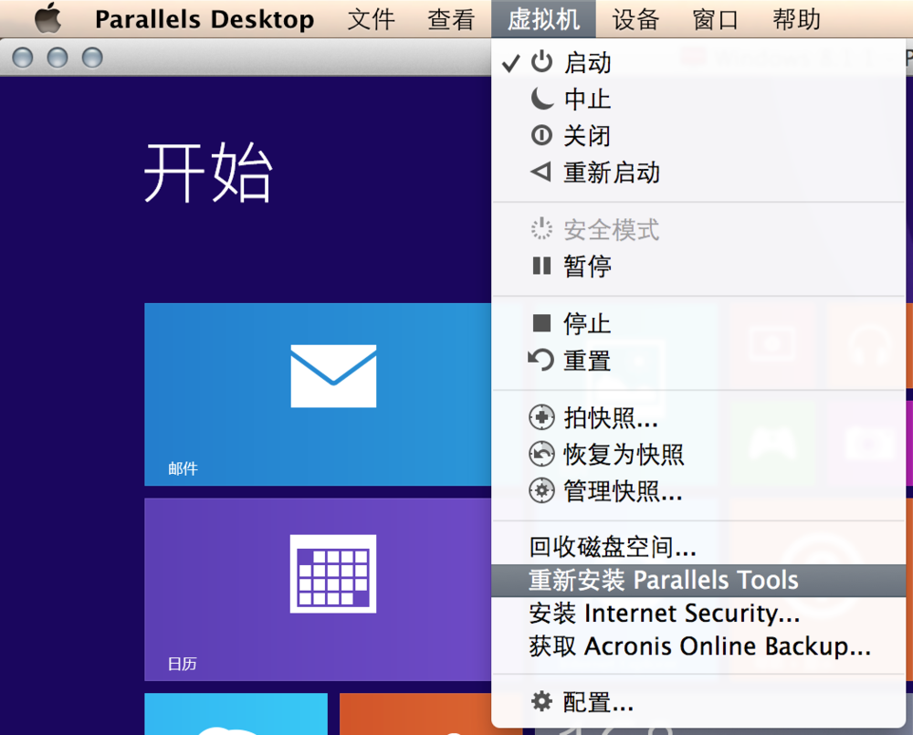Open the 查看 menu
The width and height of the screenshot is (913, 735).
tap(451, 19)
